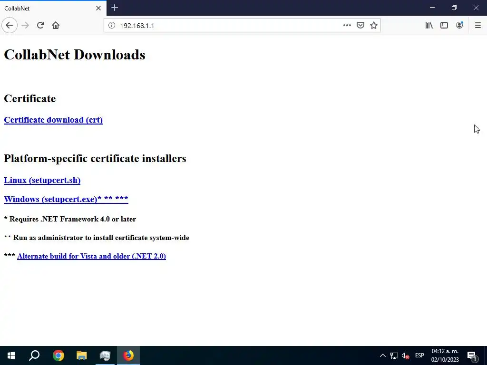Reload the current page
Viewport: 487px width, 365px height.
40,26
